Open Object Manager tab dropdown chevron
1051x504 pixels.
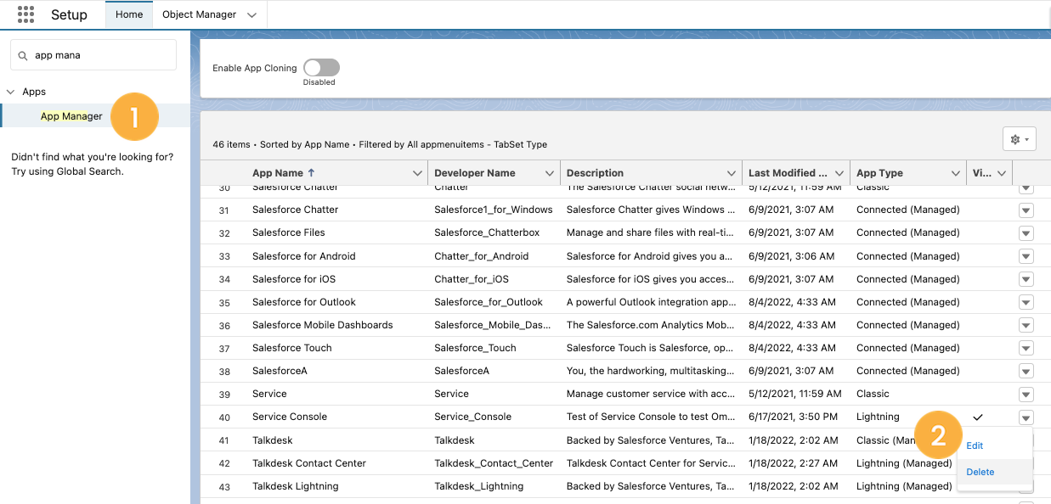click(251, 15)
